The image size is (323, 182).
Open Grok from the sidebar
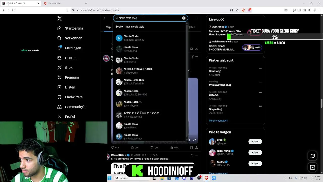tap(65, 67)
